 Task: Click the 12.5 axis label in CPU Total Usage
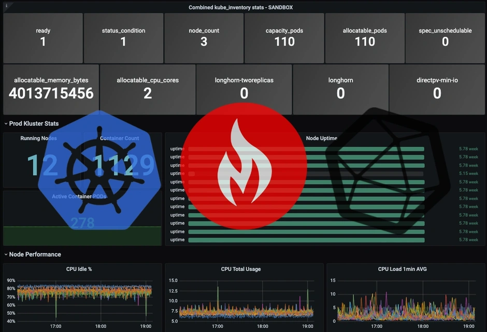coord(174,291)
